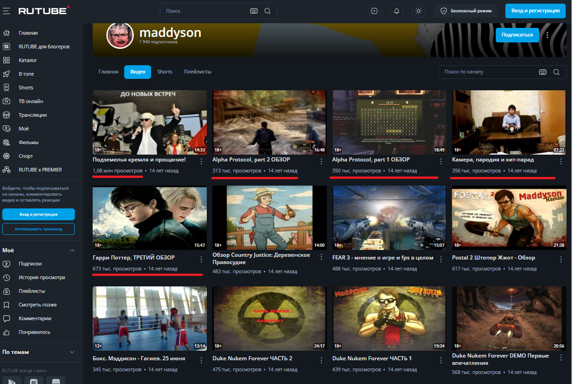Click the RUTUBE logo

coord(44,10)
